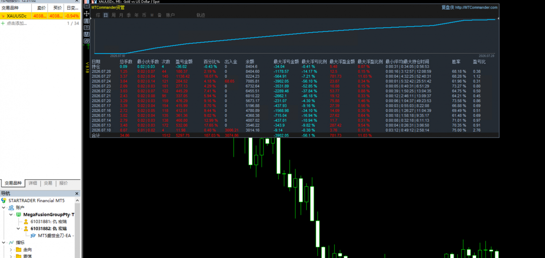This screenshot has width=545, height=258.
Task: Collapse the 指标 indicators node
Action: tap(5, 243)
